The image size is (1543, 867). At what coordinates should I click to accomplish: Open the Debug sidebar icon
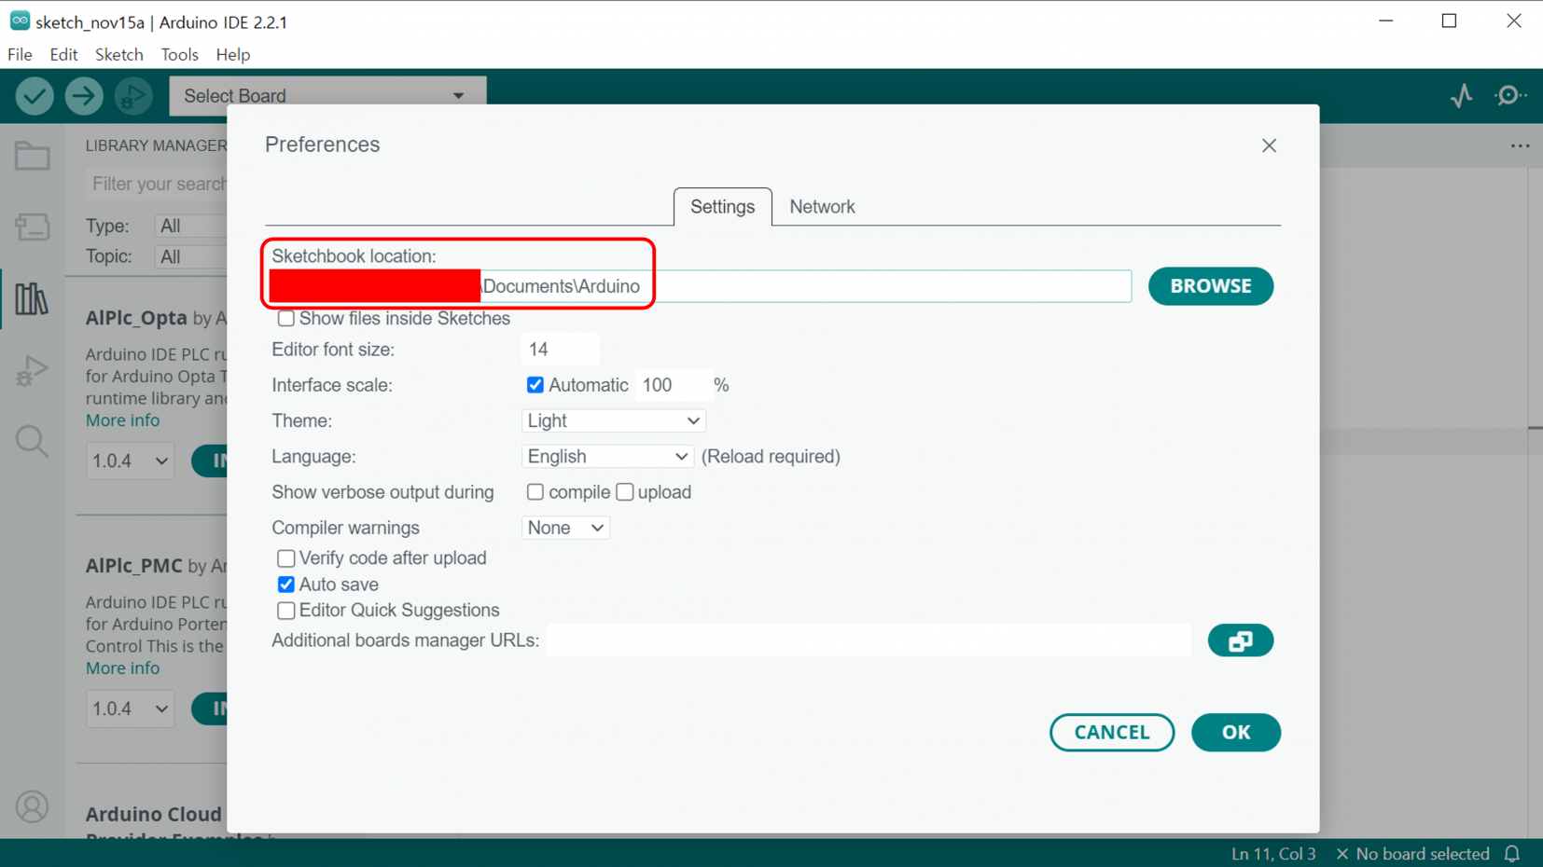coord(32,371)
